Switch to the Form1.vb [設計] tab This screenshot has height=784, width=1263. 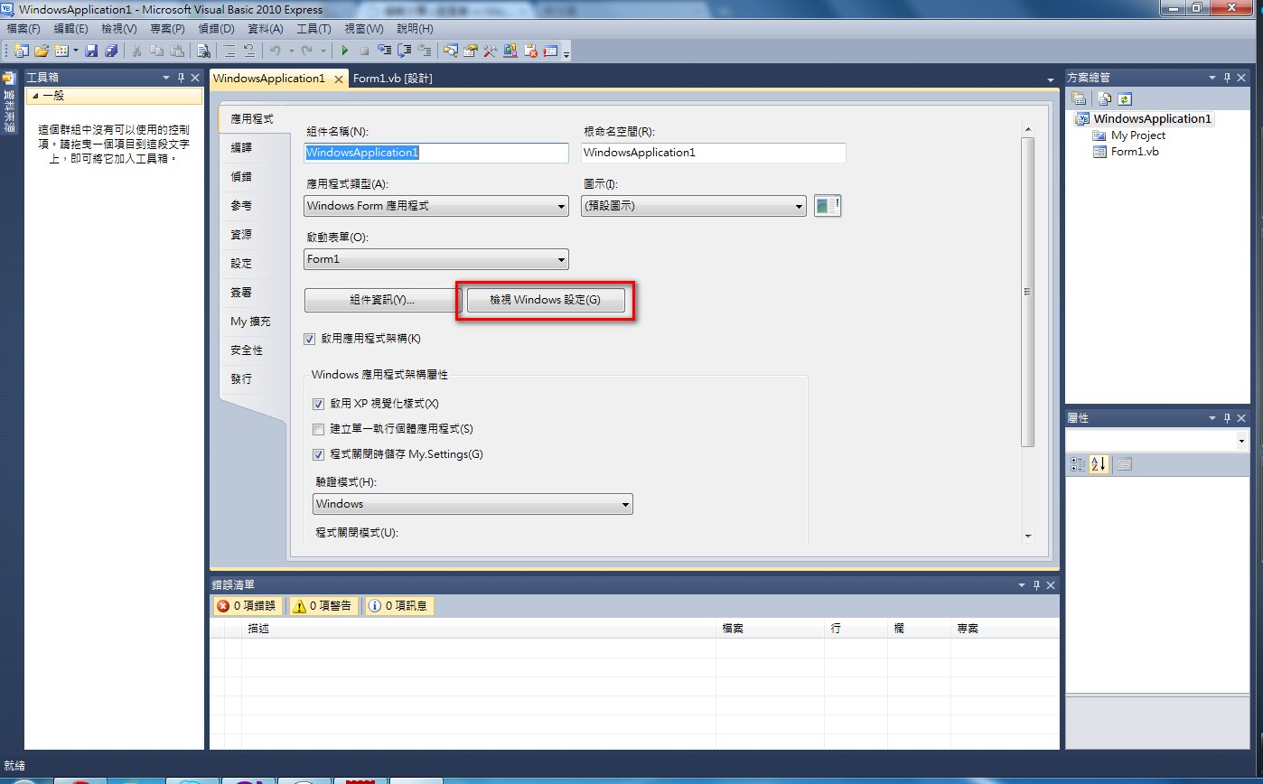393,79
